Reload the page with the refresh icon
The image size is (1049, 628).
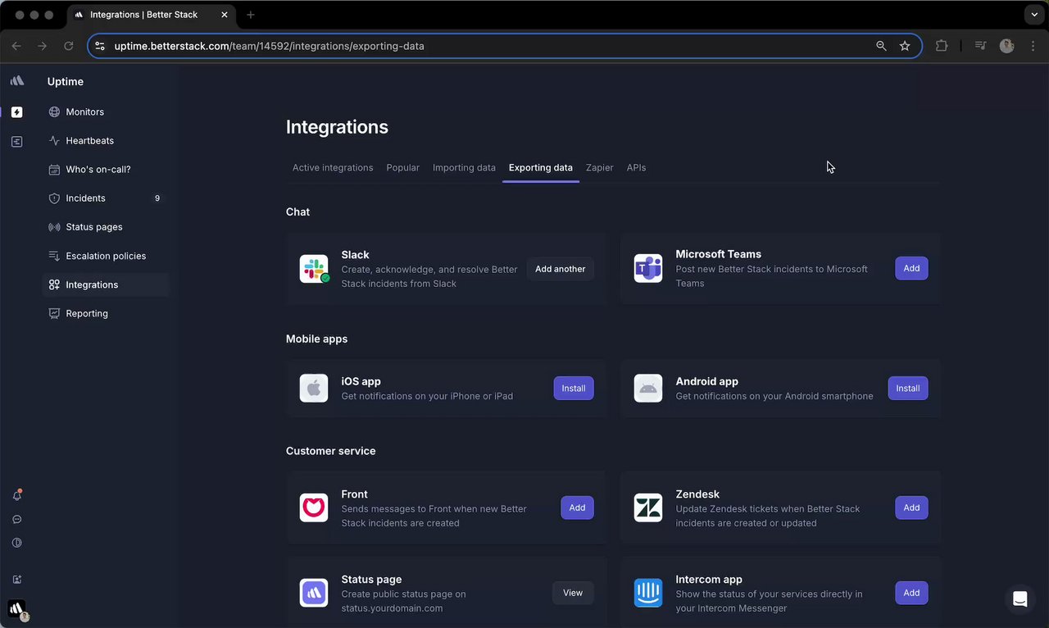coord(69,46)
